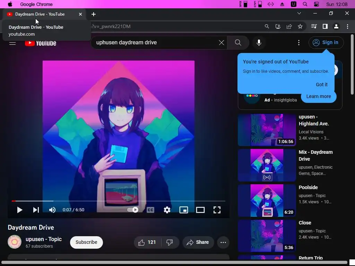The image size is (355, 266).
Task: Clear the search box text
Action: (x=222, y=43)
